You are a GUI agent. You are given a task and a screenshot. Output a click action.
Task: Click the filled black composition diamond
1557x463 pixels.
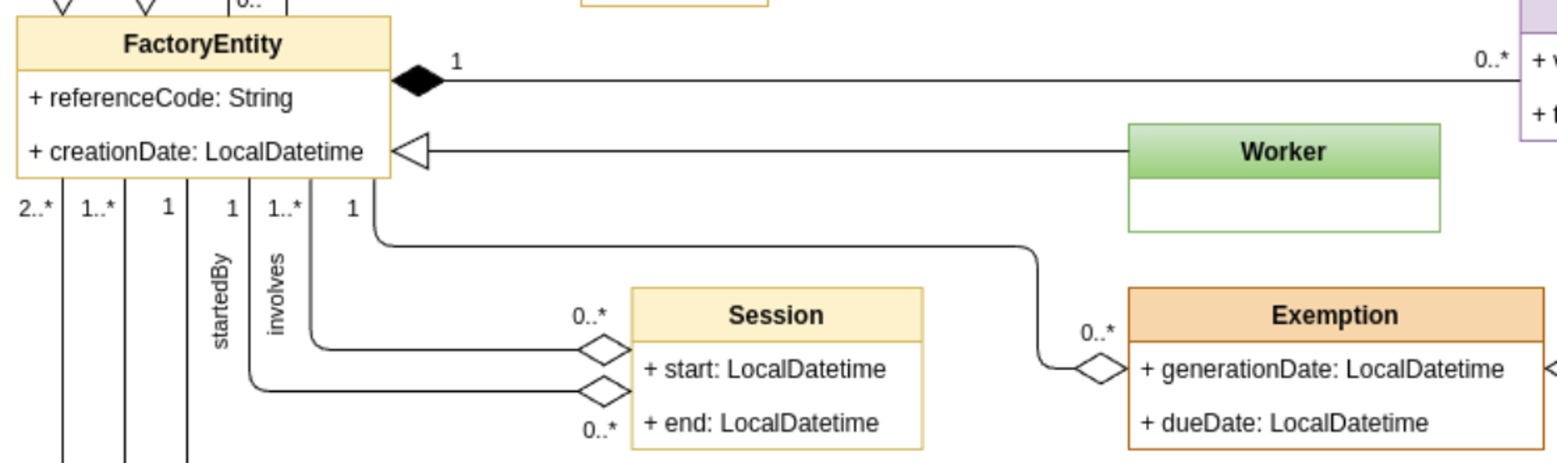pos(418,81)
